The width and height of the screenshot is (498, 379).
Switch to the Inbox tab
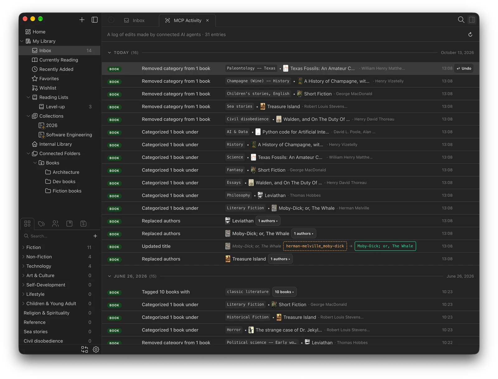point(134,20)
